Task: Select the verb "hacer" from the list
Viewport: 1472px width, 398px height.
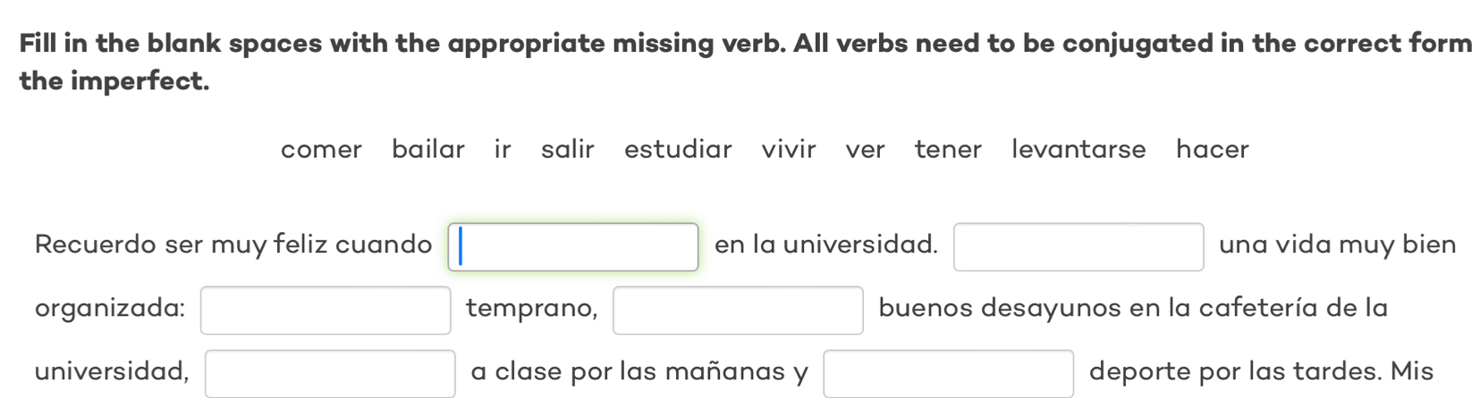Action: pos(1212,150)
